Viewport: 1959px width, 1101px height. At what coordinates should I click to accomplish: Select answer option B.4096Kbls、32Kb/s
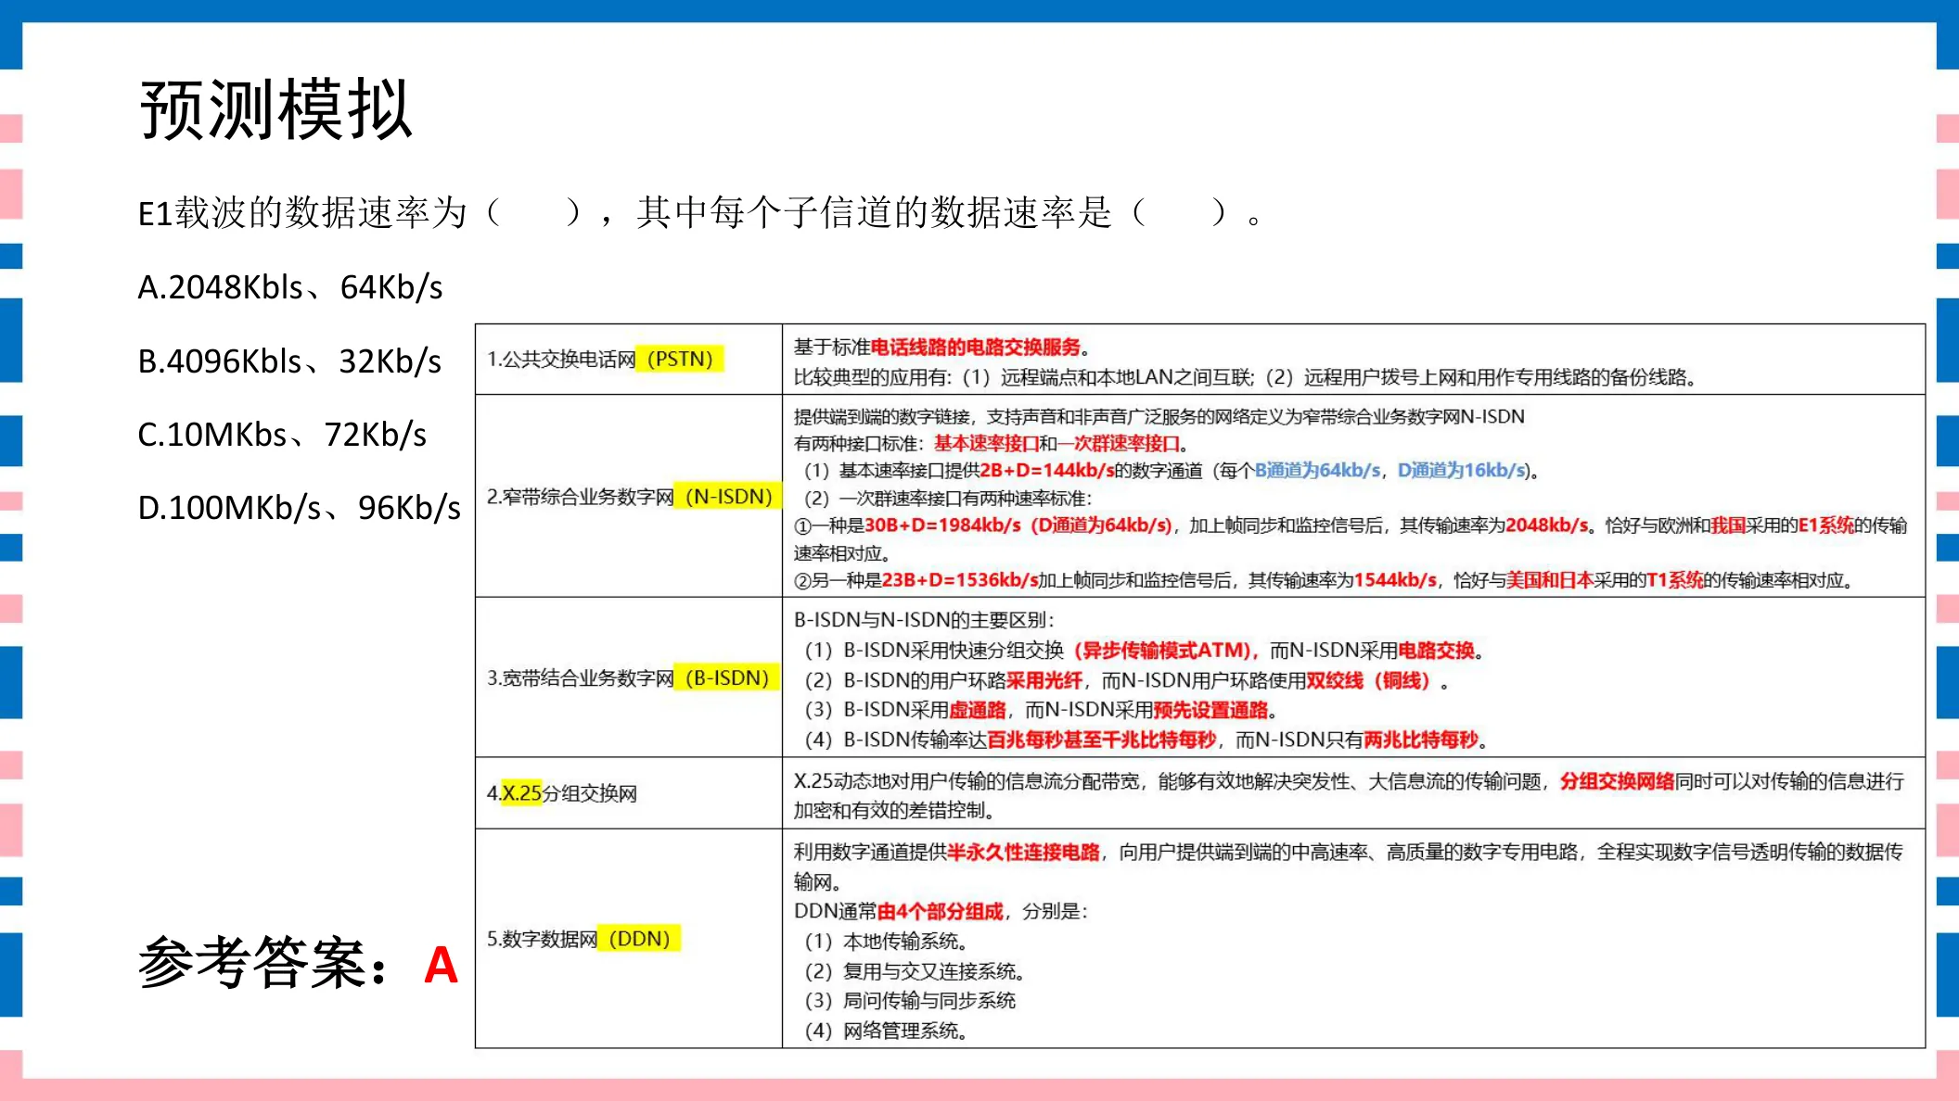click(289, 361)
